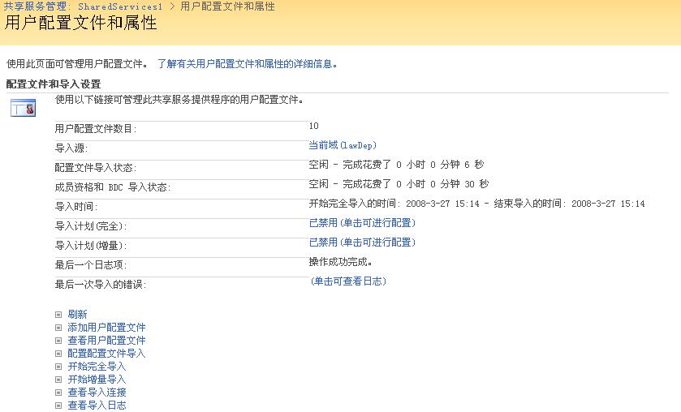Click the 最后一个日志项: label
Screen dimensions: 681x412
point(91,265)
